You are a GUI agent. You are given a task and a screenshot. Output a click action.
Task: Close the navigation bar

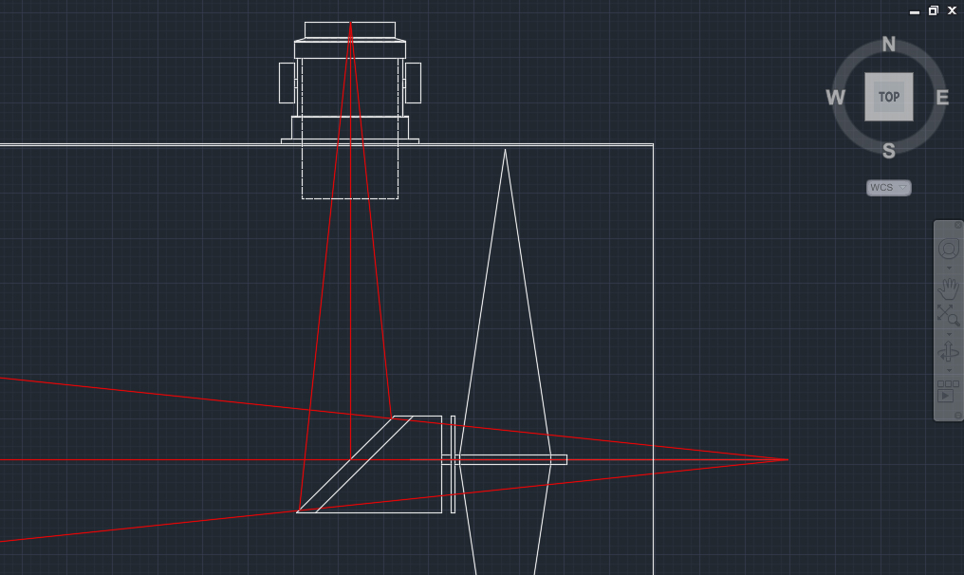coord(957,226)
